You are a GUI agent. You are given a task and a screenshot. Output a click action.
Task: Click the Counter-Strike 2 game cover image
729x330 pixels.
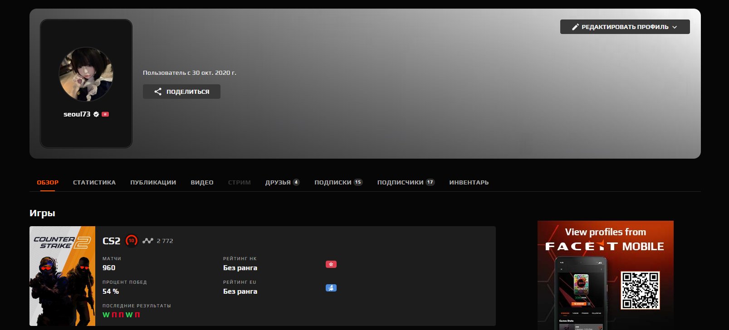pos(62,276)
